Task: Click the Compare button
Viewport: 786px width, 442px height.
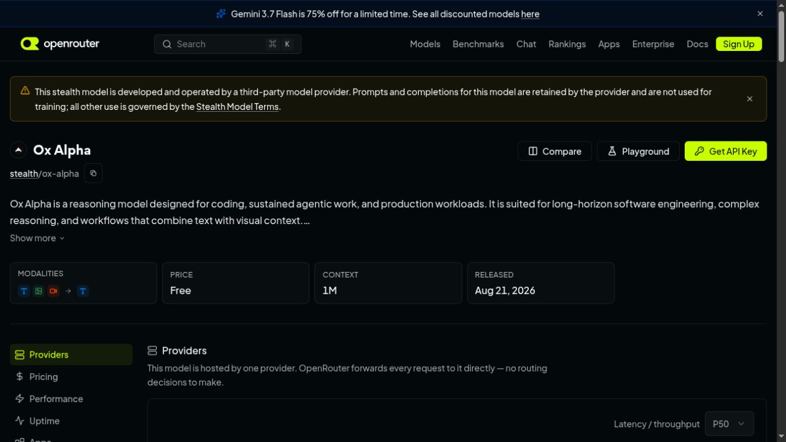Action: 555,151
